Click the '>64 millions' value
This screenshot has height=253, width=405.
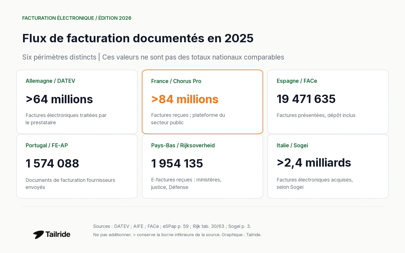point(59,99)
